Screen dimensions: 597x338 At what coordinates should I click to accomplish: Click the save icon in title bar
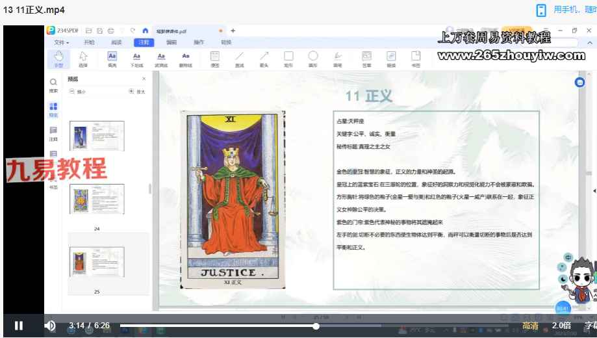[x=100, y=31]
